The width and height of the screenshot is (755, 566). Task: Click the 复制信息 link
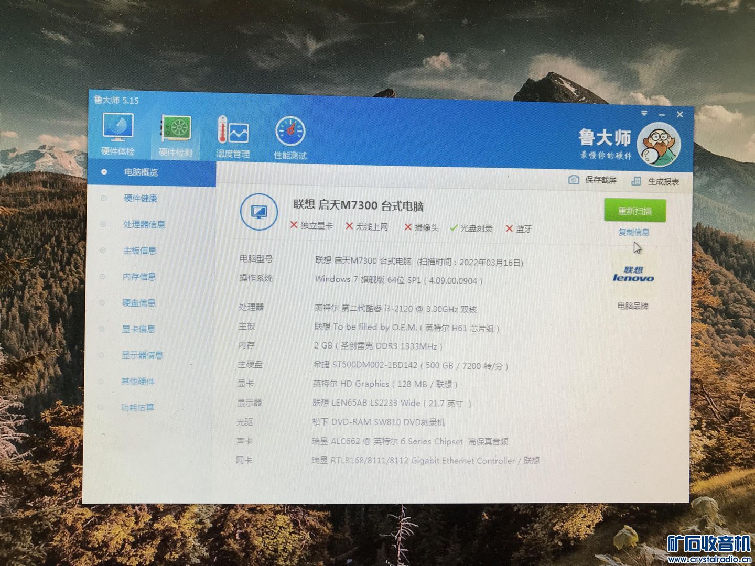point(634,232)
